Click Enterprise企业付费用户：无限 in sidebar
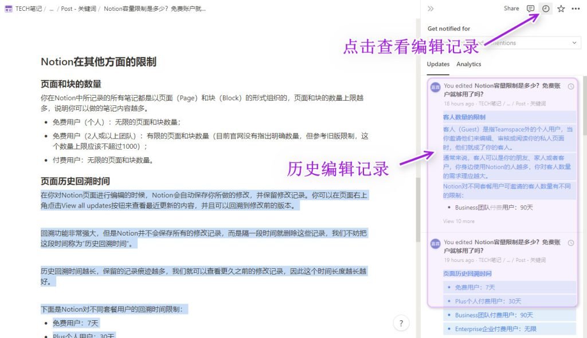Image resolution: width=587 pixels, height=338 pixels. coord(496,329)
